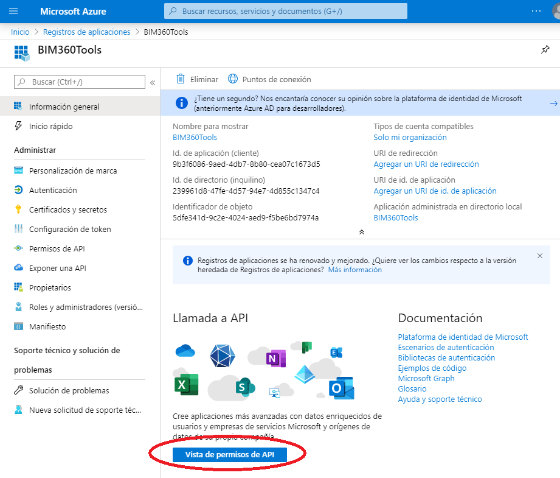Open Microsoft Graph documentation link
The width and height of the screenshot is (560, 478).
[x=426, y=378]
